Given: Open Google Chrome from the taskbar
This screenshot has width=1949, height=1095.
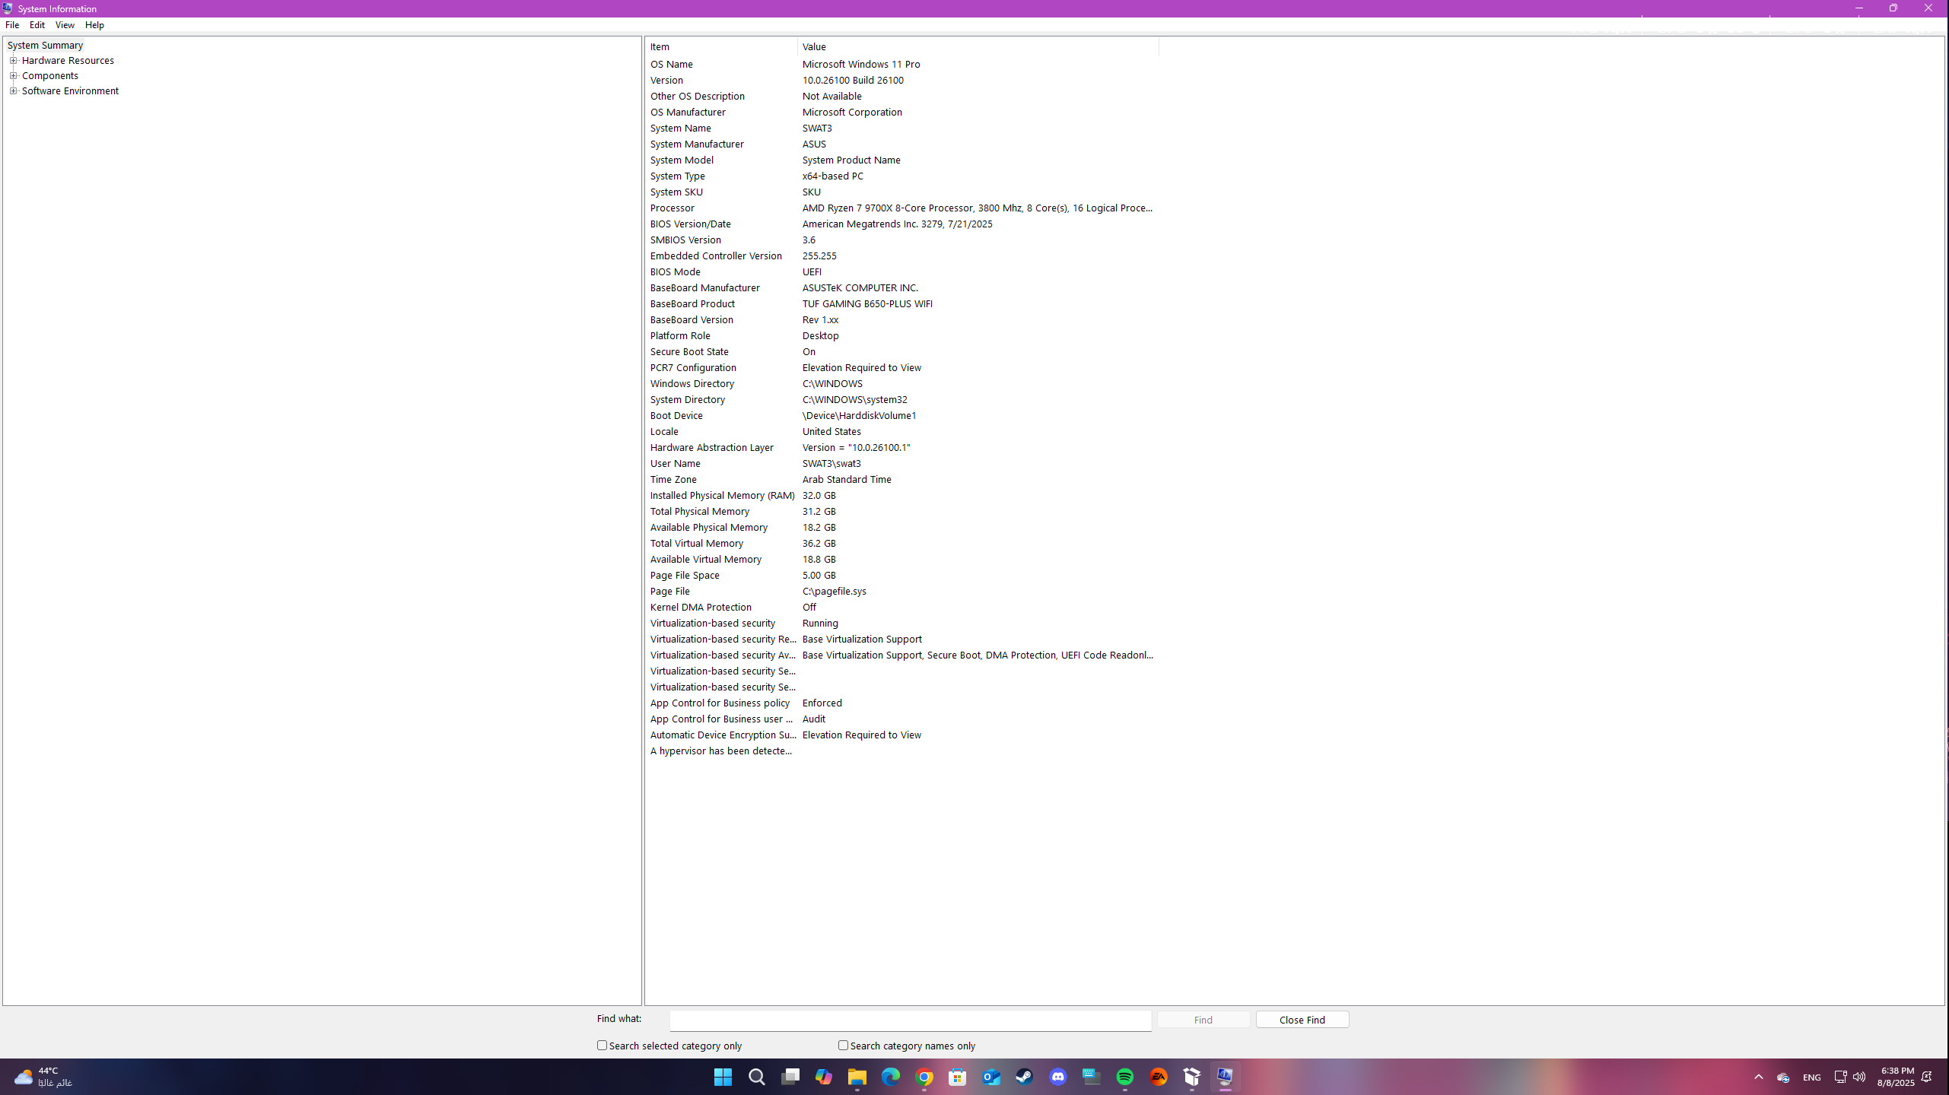Looking at the screenshot, I should point(924,1077).
